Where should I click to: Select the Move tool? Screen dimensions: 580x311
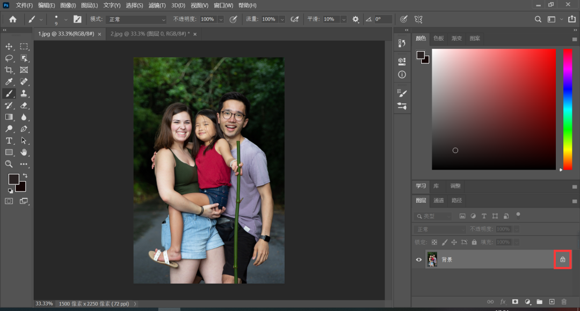point(9,47)
